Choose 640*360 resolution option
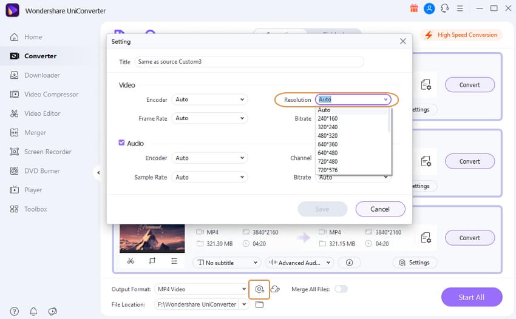Image resolution: width=516 pixels, height=319 pixels. (351, 144)
